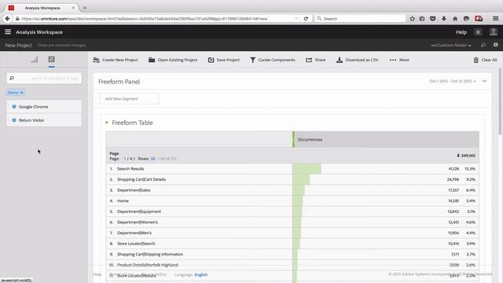Open the hamburger menu beside Analysis Workspace

(x=8, y=31)
